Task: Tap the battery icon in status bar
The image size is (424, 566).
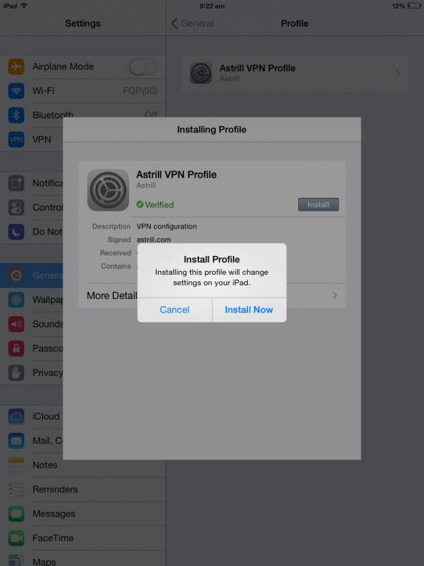Action: [x=414, y=6]
